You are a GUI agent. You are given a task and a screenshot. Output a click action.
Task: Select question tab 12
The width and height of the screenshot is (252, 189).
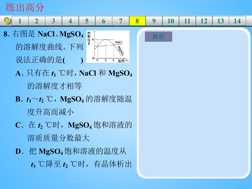coord(204,21)
